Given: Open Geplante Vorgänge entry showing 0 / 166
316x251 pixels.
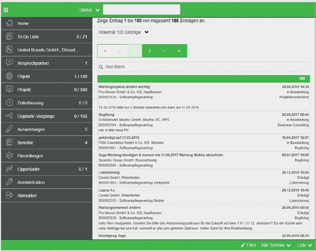Looking at the screenshot, I should 47,116.
